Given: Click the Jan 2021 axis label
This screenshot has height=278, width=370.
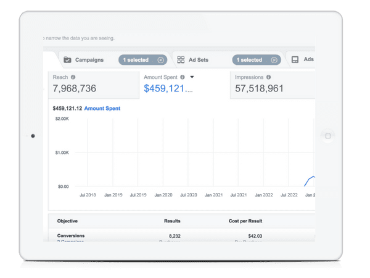Looking at the screenshot, I should [213, 195].
